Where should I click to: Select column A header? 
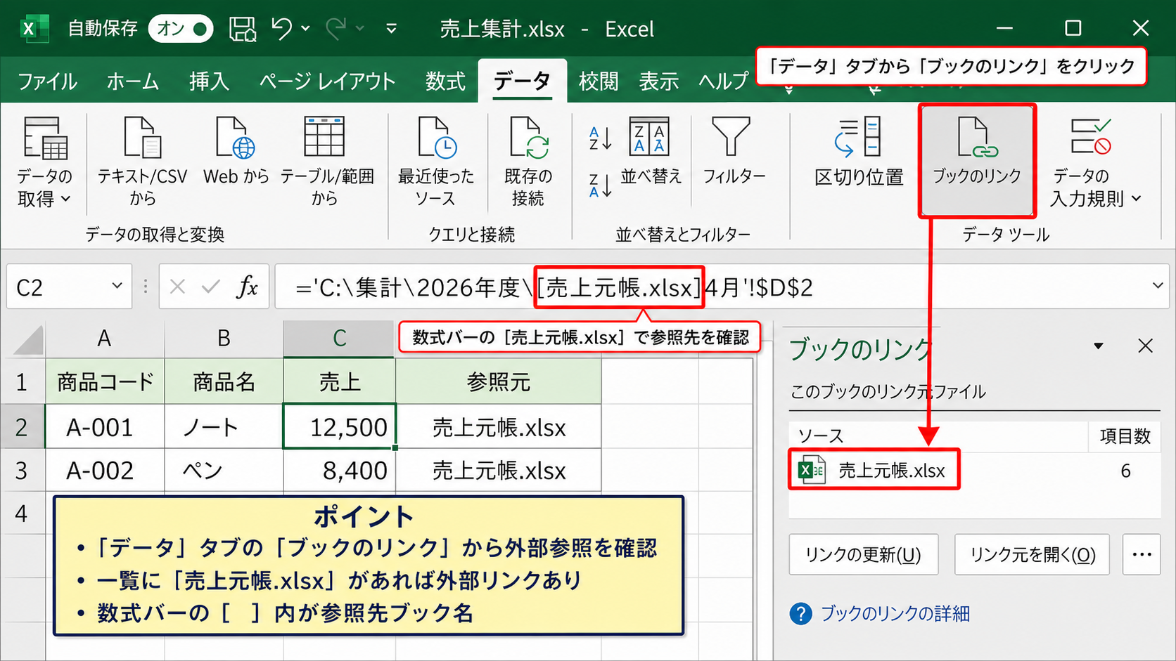104,339
